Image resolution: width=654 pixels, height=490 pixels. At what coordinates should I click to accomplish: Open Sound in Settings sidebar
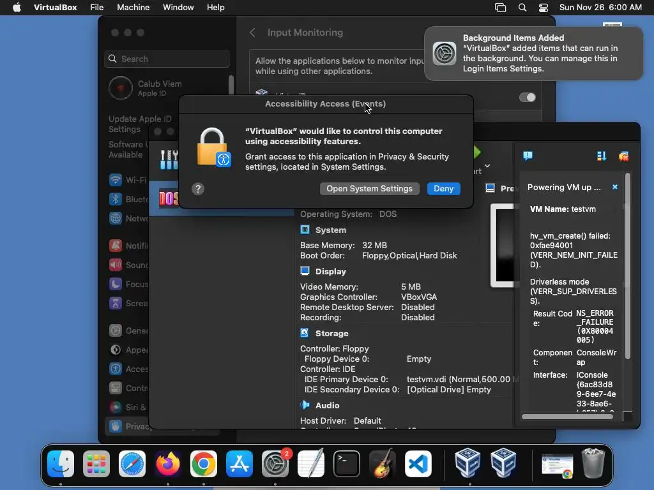(128, 265)
